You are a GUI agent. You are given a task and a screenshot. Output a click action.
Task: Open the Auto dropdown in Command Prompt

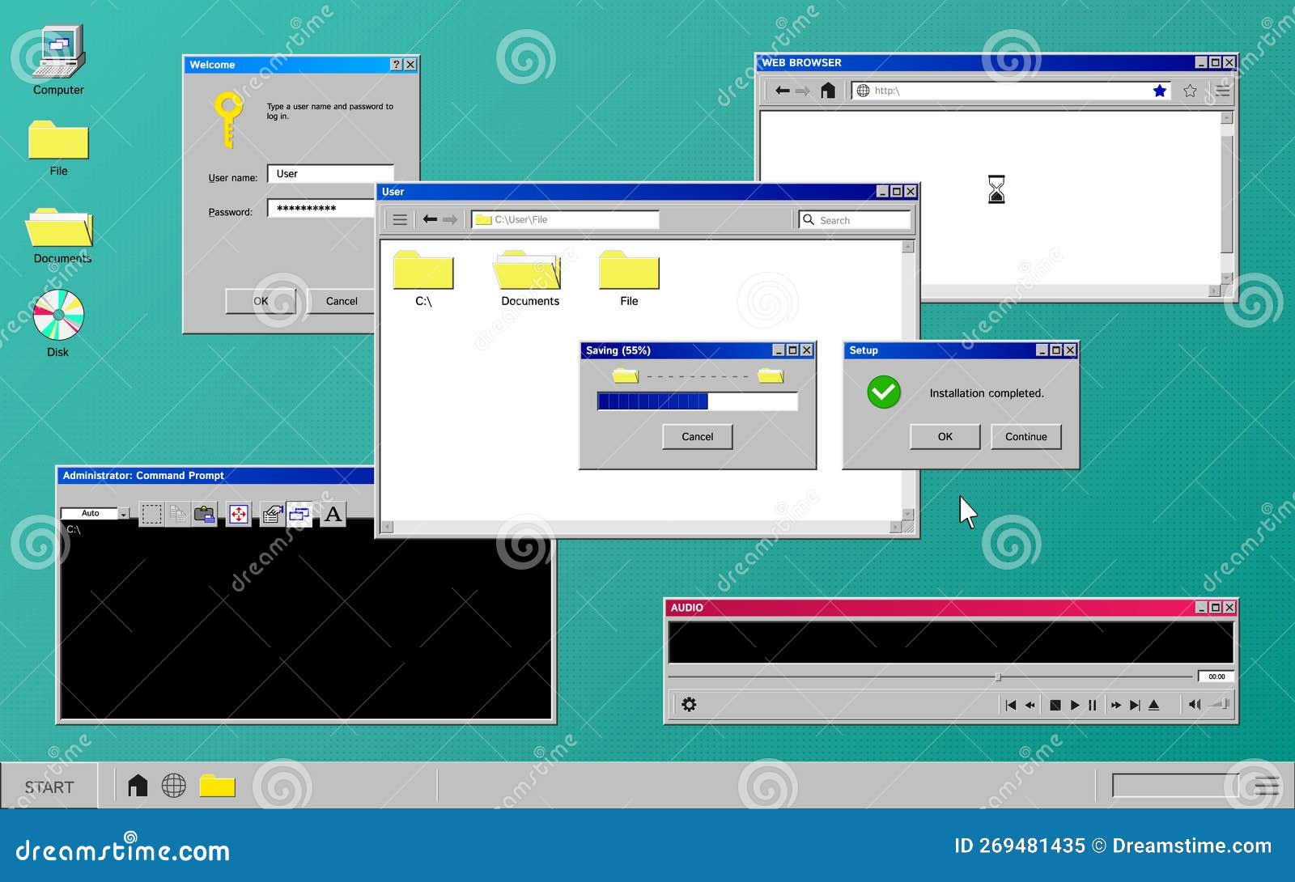tap(122, 513)
